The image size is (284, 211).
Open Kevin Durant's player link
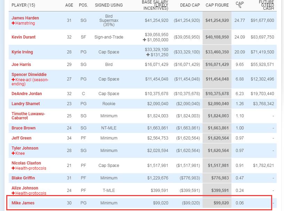point(24,37)
